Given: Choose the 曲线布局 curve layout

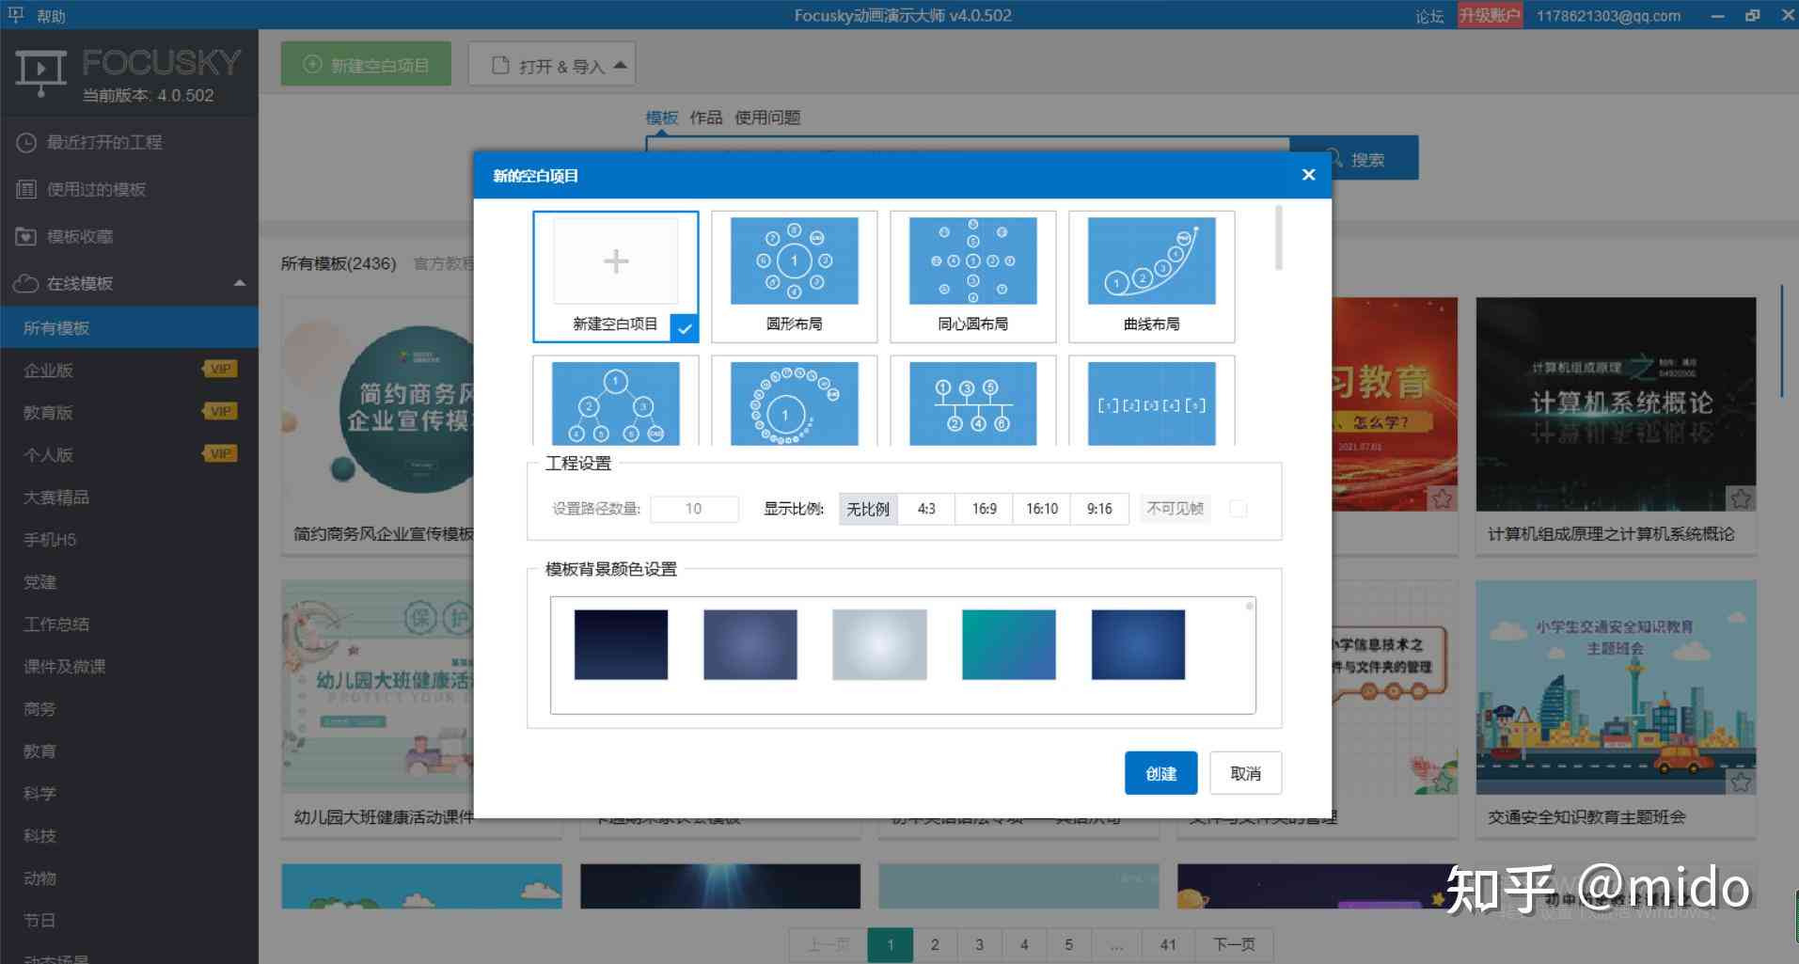Looking at the screenshot, I should [1151, 277].
